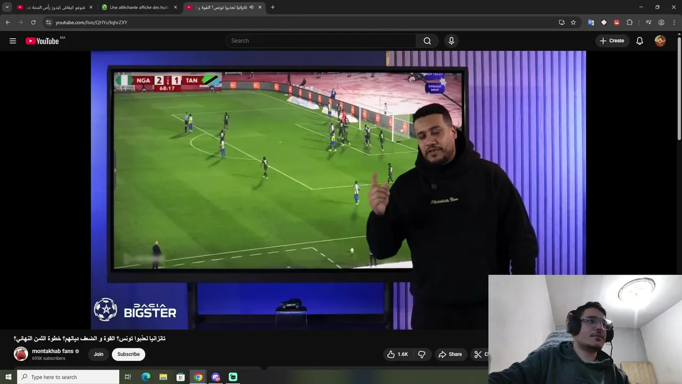Subscribe to montakhab fans
Viewport: 682px width, 384px height.
point(128,354)
